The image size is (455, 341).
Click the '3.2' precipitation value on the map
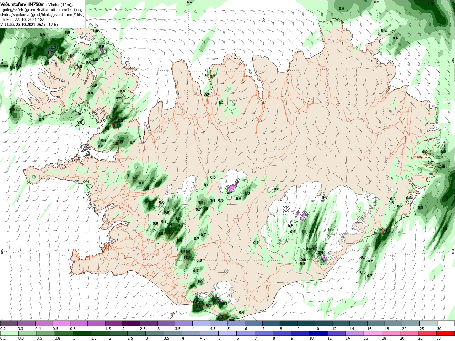click(54, 47)
